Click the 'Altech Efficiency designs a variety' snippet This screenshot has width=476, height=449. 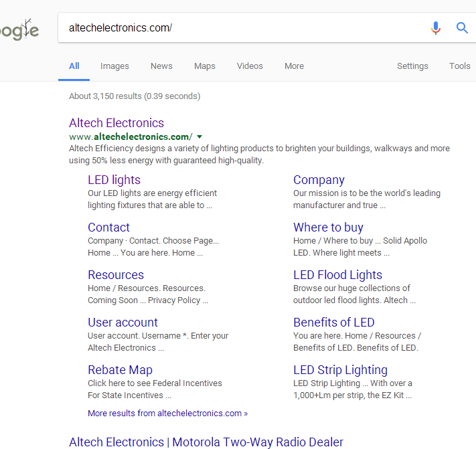(x=259, y=154)
